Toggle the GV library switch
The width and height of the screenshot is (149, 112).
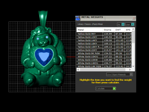pyautogui.click(x=123, y=24)
